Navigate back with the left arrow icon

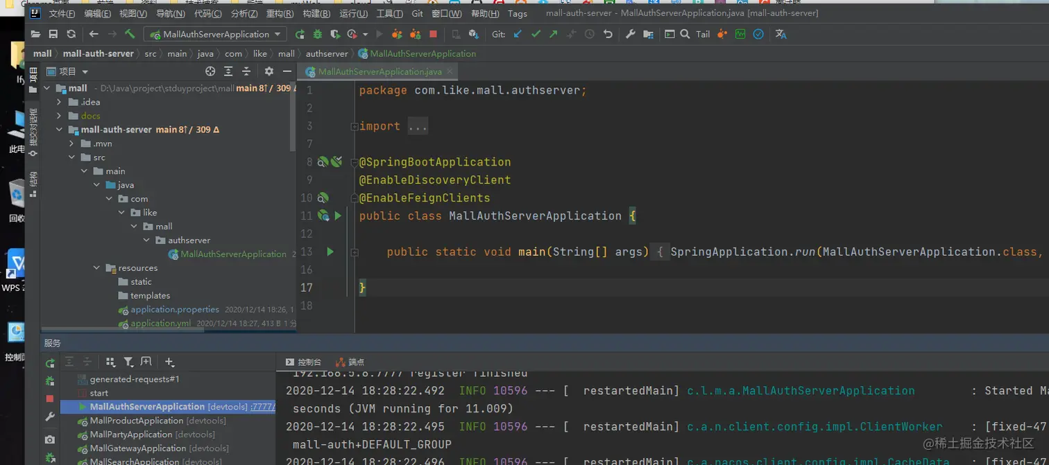click(x=94, y=34)
